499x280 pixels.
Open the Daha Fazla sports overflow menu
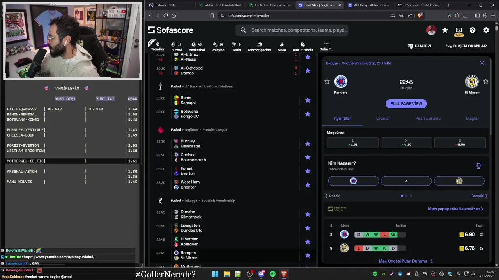[x=326, y=47]
